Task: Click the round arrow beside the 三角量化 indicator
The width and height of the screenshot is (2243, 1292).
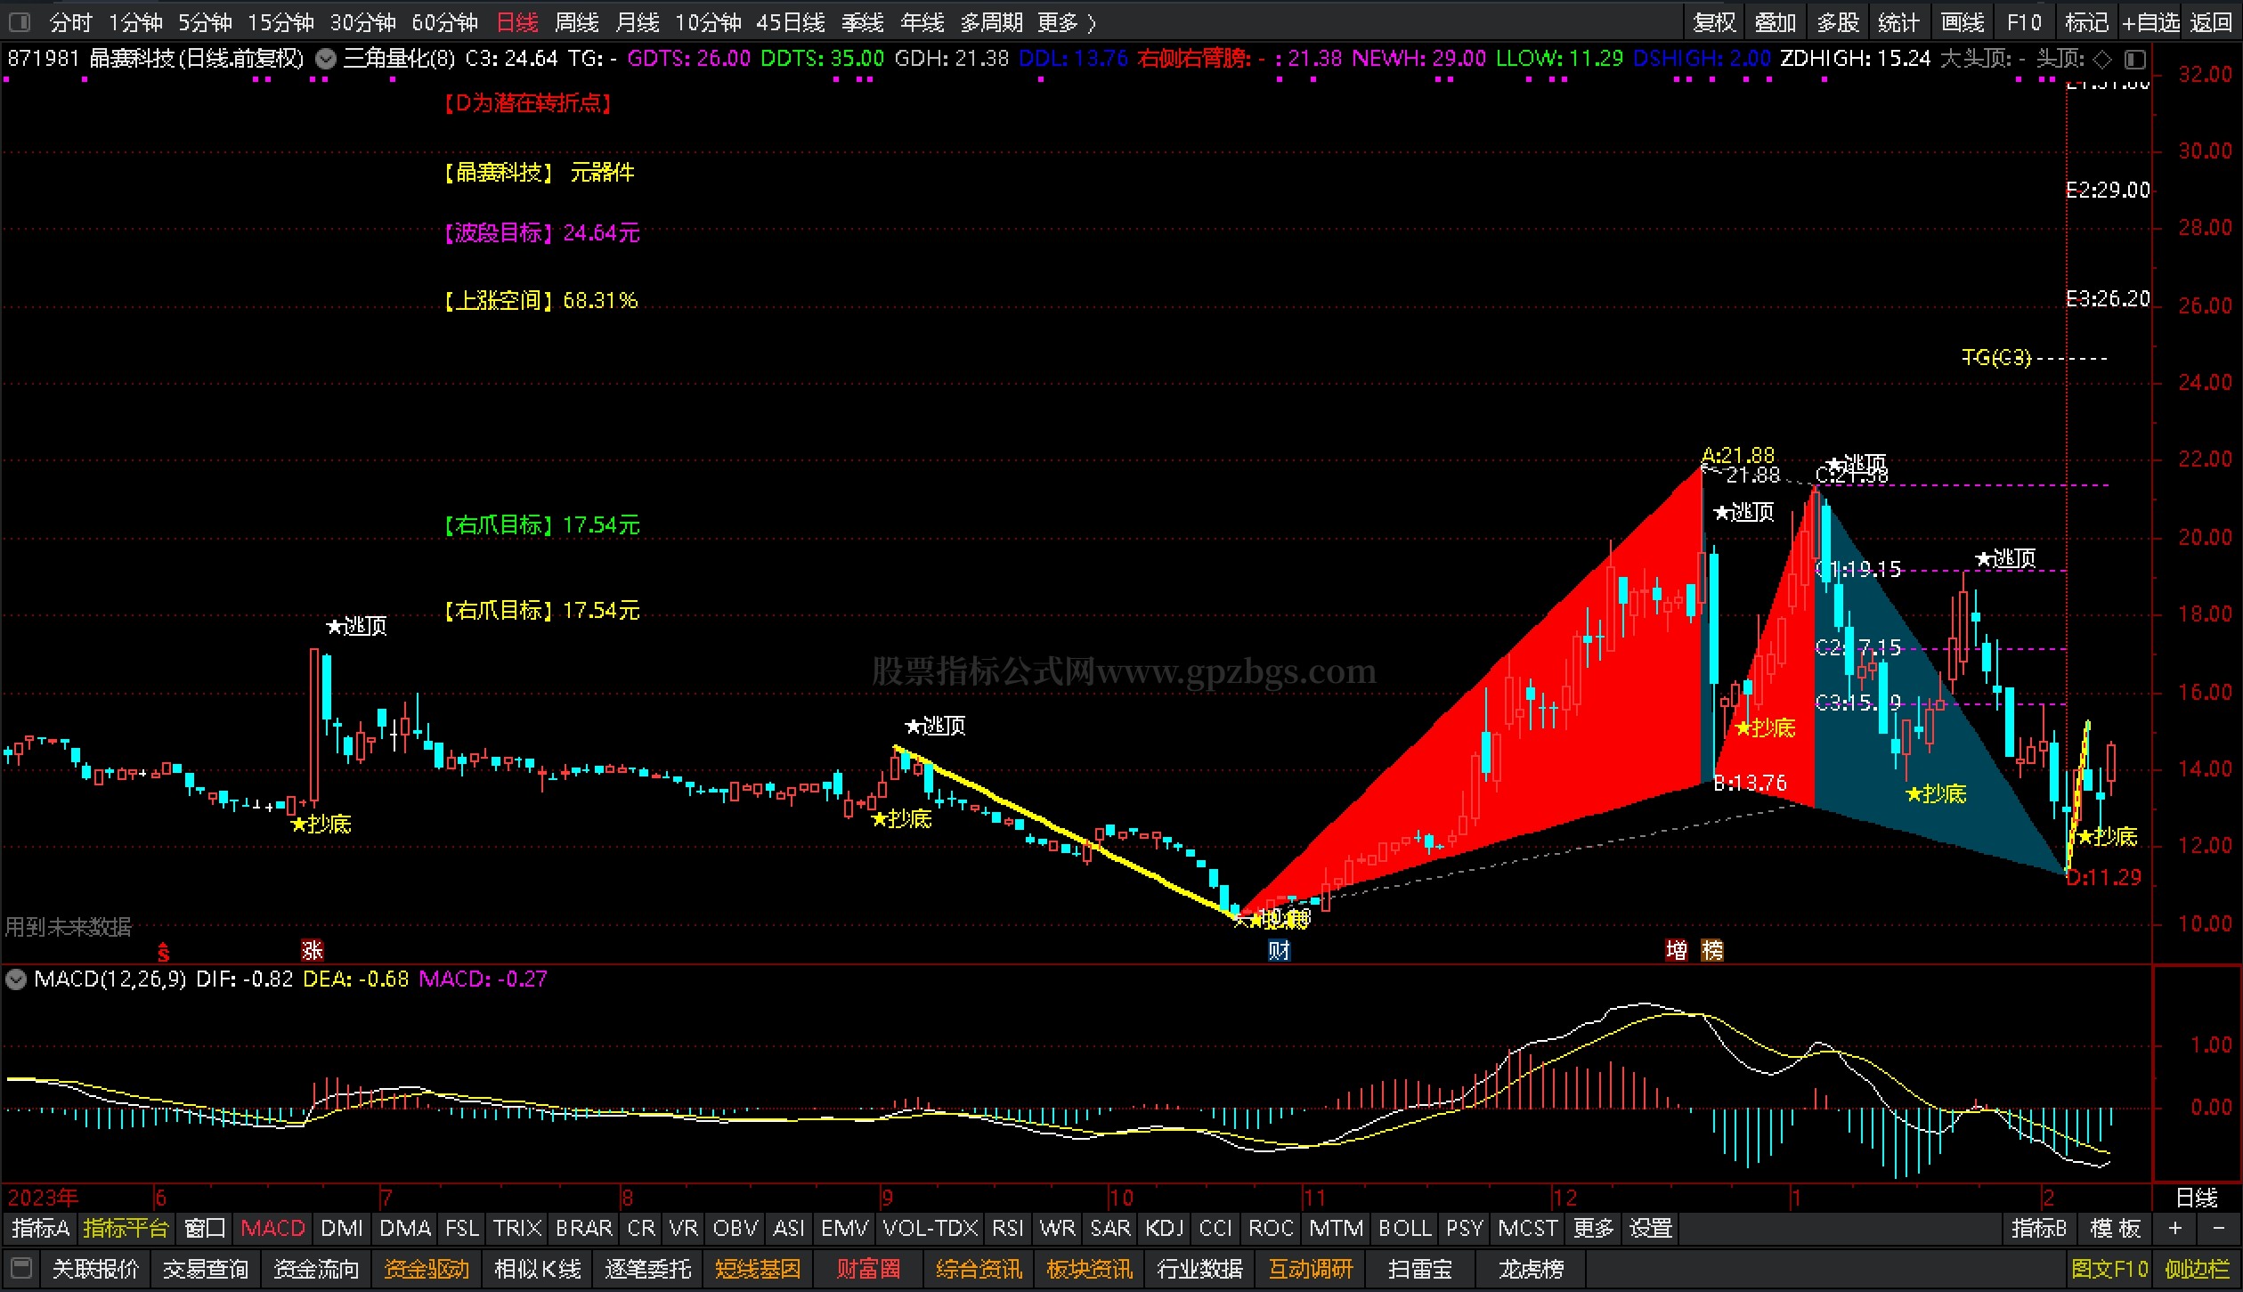Action: point(327,59)
